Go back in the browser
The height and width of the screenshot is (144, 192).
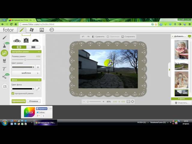click(x=3, y=24)
